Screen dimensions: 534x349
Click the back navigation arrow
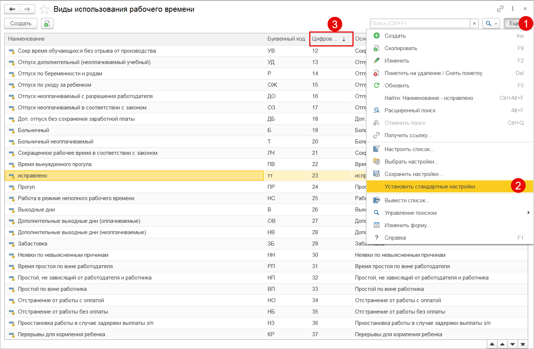click(12, 9)
